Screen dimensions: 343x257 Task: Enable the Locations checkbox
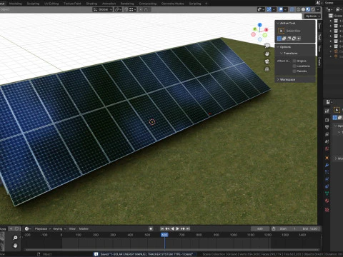pyautogui.click(x=294, y=66)
